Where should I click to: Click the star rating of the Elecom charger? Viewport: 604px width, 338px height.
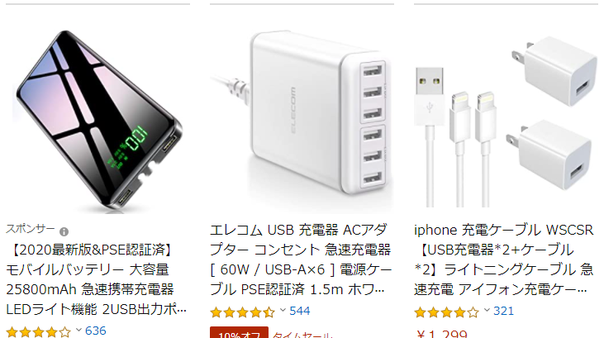(x=243, y=312)
